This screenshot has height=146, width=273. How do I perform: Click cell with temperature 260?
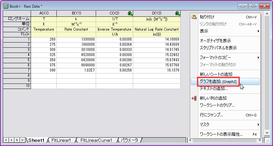click(44, 40)
